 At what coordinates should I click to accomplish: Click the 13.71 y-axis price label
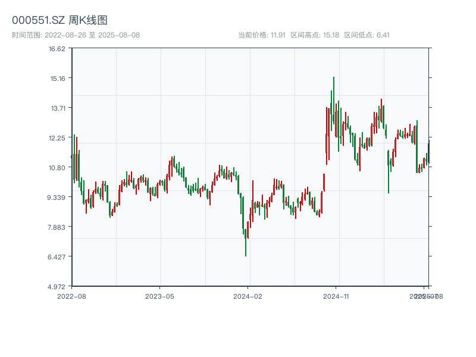point(57,108)
